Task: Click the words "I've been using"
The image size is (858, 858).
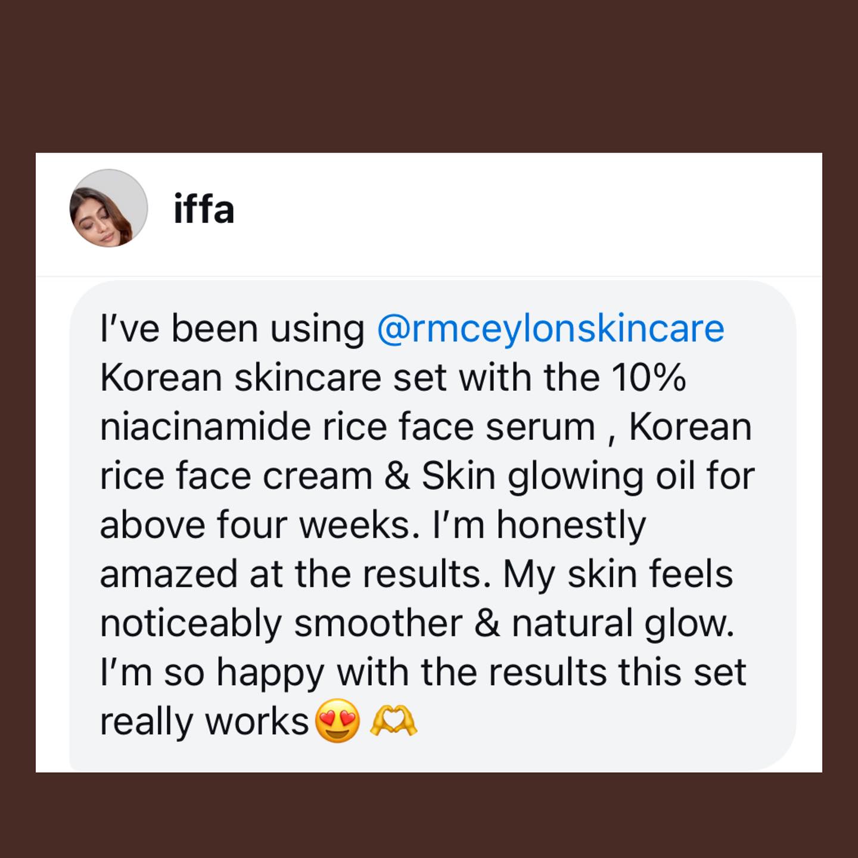Action: coord(232,329)
